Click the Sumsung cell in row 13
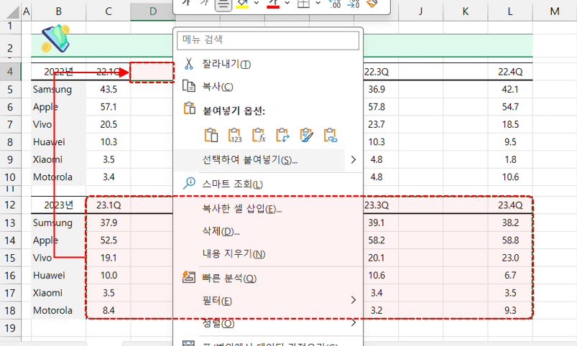 click(58, 223)
